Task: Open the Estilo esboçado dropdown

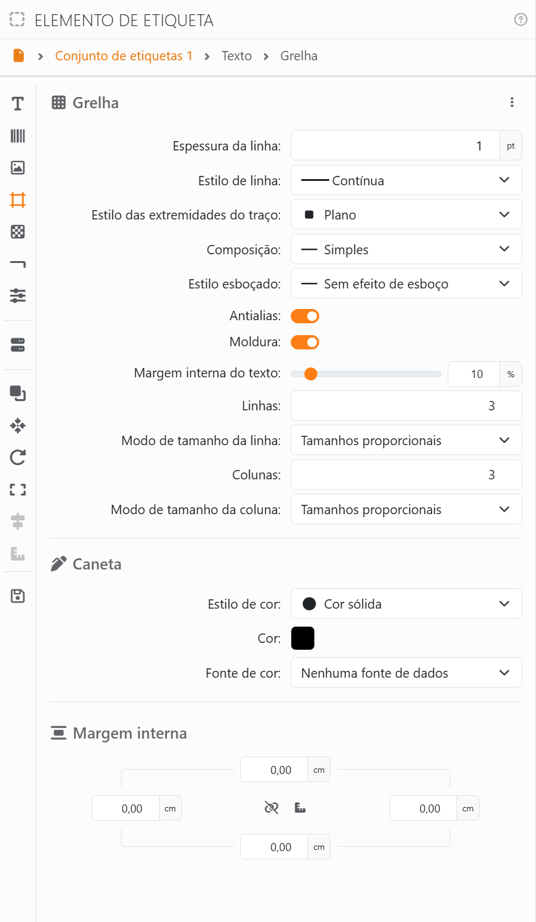Action: (406, 284)
